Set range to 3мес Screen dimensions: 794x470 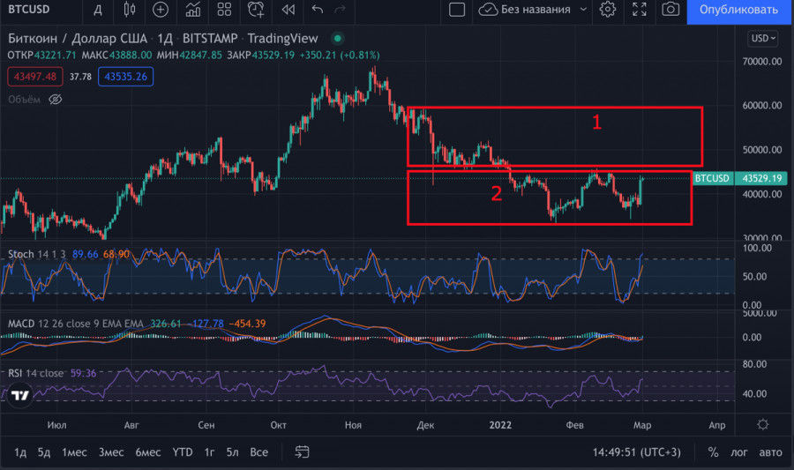click(x=111, y=452)
